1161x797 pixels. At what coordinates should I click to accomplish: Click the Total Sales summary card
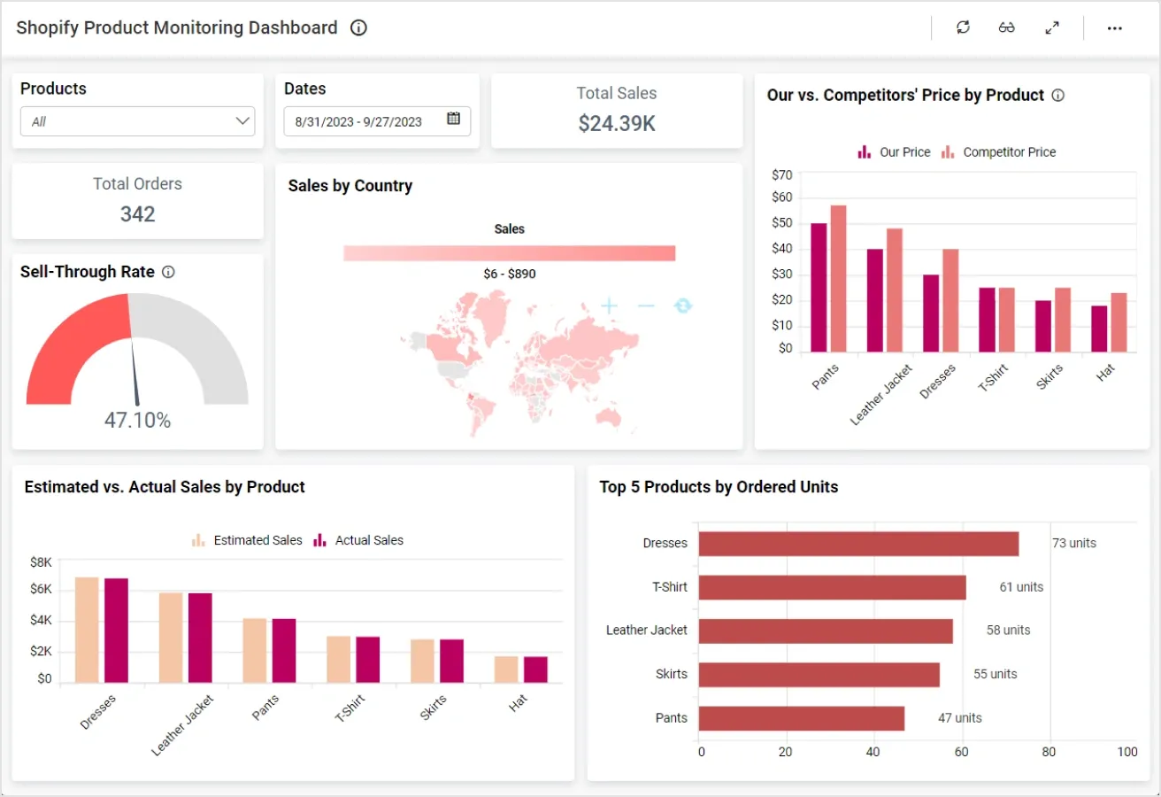[616, 108]
